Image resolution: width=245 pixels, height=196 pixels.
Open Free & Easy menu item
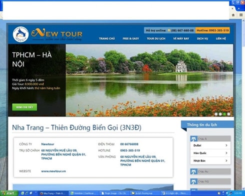131,38
